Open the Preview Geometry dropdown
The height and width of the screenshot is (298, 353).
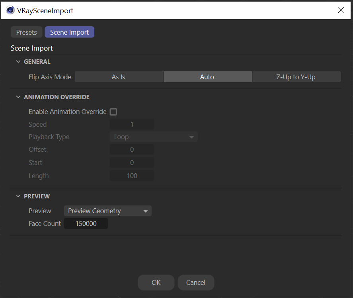coord(107,211)
